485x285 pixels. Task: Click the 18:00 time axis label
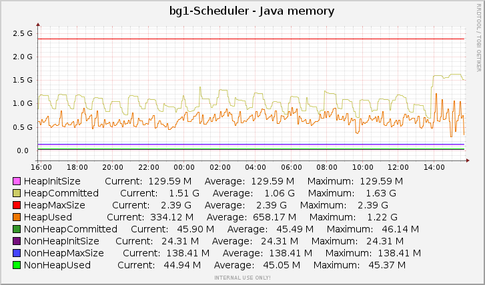77,168
